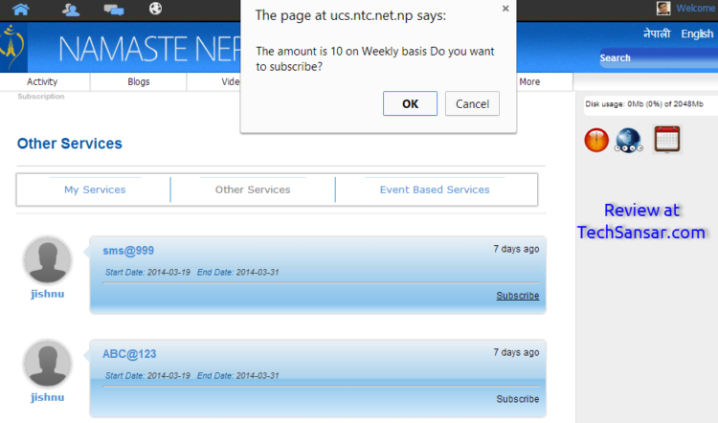Open the user profile picture thumbnail
Screen dimensions: 718x423
tap(663, 8)
